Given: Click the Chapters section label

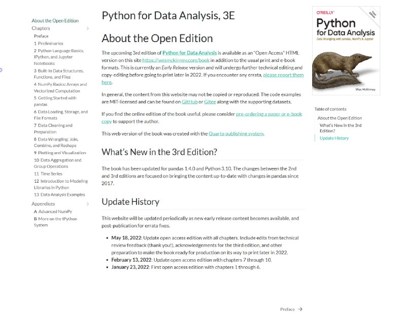Looking at the screenshot, I should [x=41, y=28].
